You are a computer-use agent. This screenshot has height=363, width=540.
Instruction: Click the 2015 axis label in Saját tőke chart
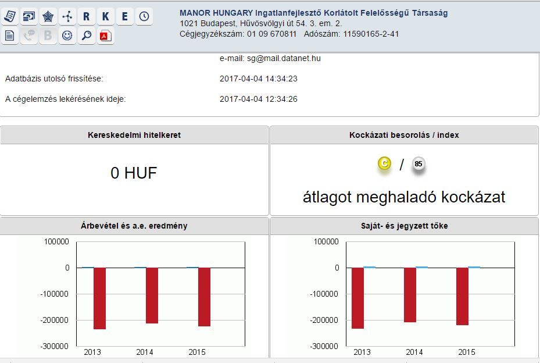pyautogui.click(x=467, y=352)
